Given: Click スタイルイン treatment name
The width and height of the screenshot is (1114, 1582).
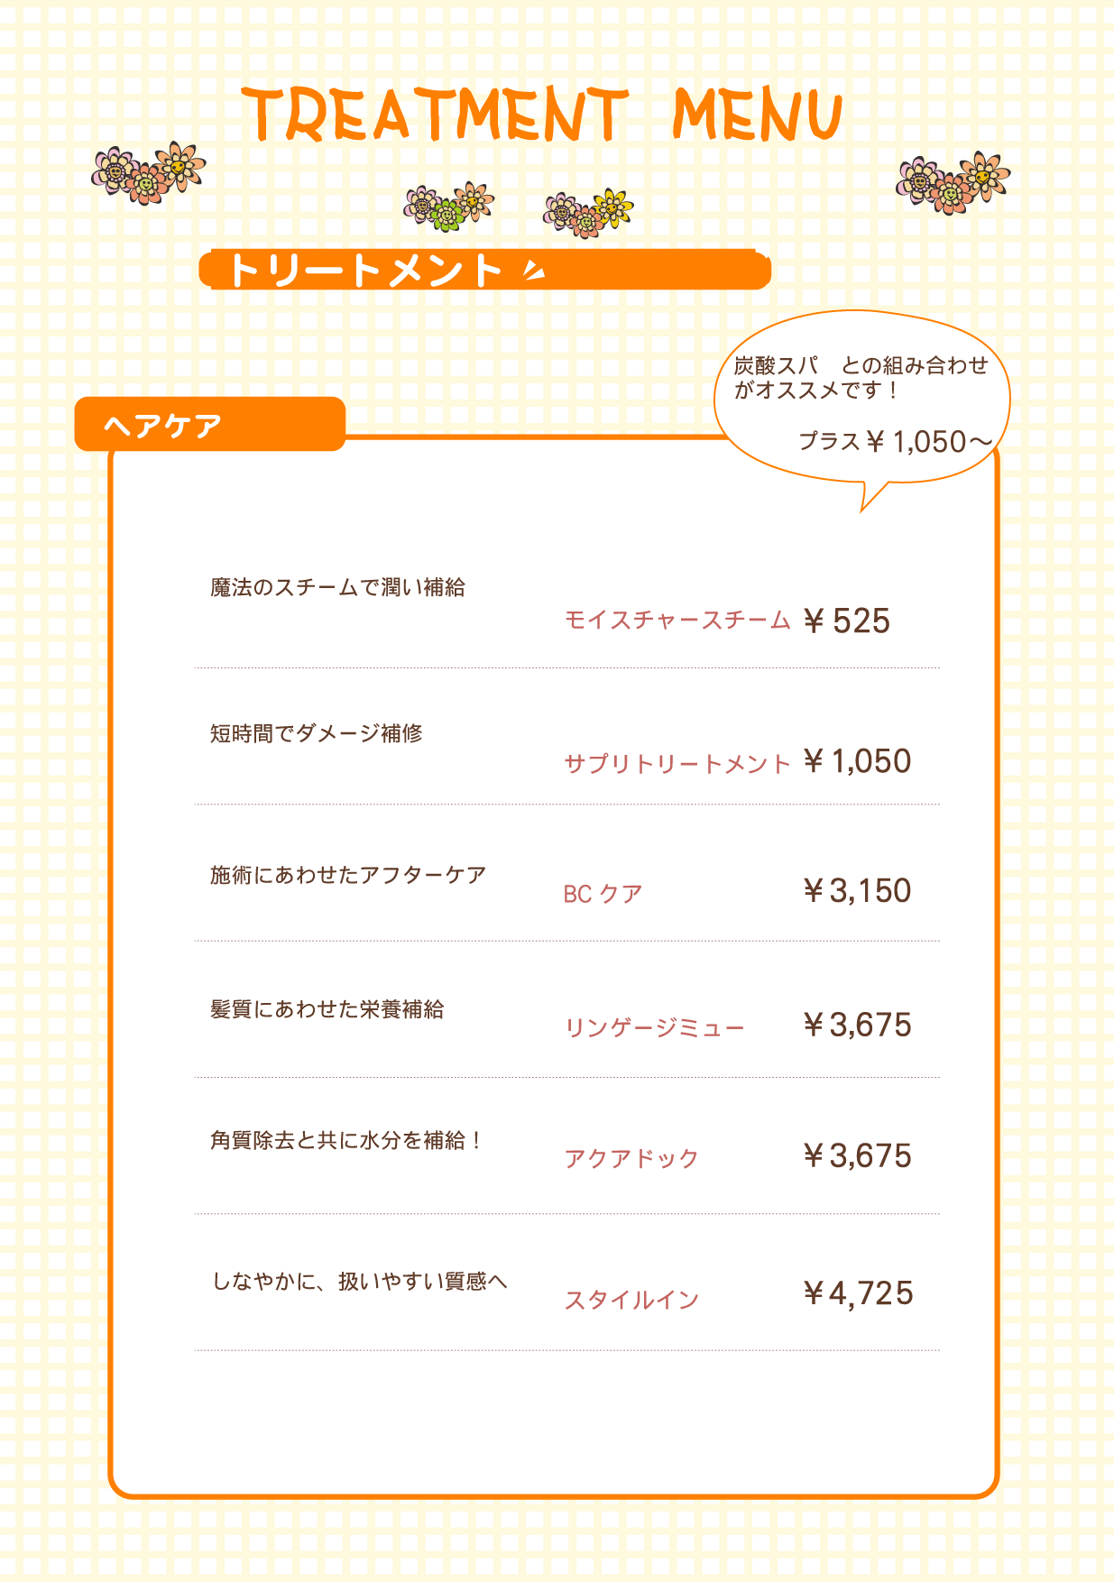Looking at the screenshot, I should 631,1300.
